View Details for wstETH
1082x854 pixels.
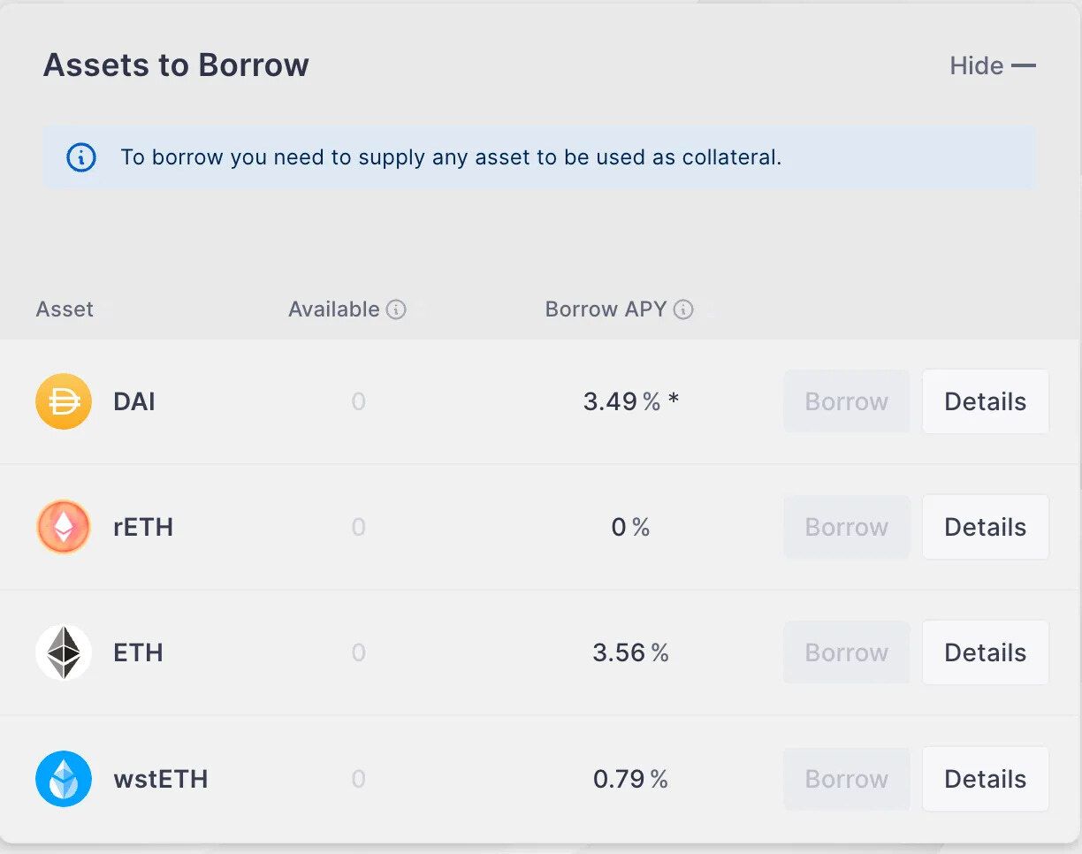click(985, 779)
